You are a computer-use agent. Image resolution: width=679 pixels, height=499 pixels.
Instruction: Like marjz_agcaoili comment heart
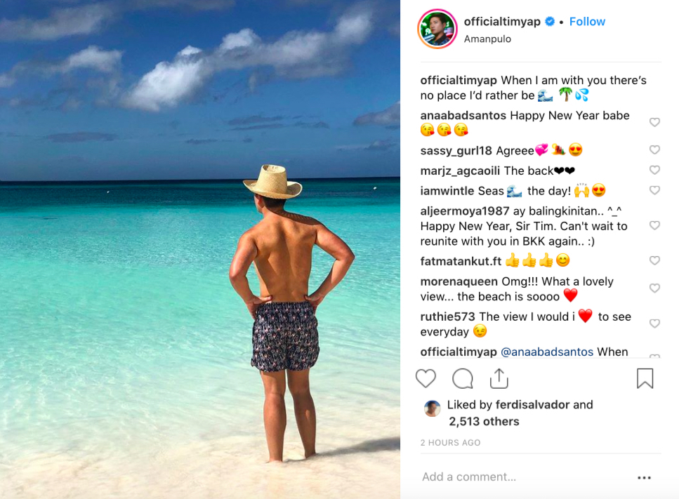[654, 170]
